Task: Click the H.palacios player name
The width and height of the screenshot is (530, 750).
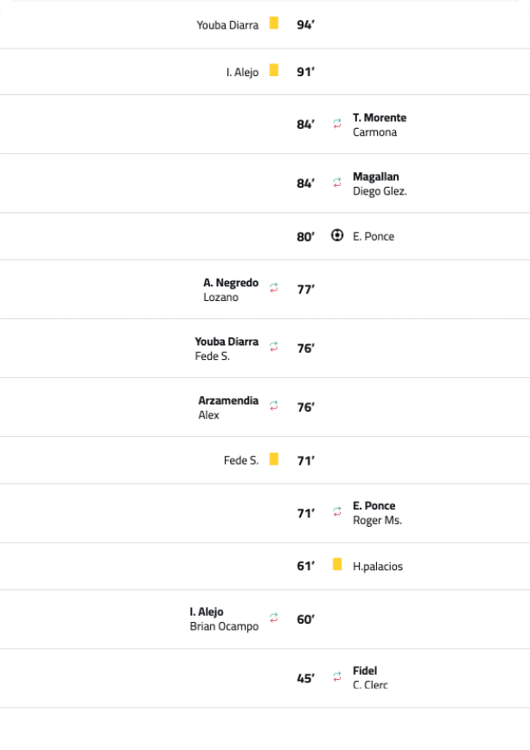Action: [378, 567]
